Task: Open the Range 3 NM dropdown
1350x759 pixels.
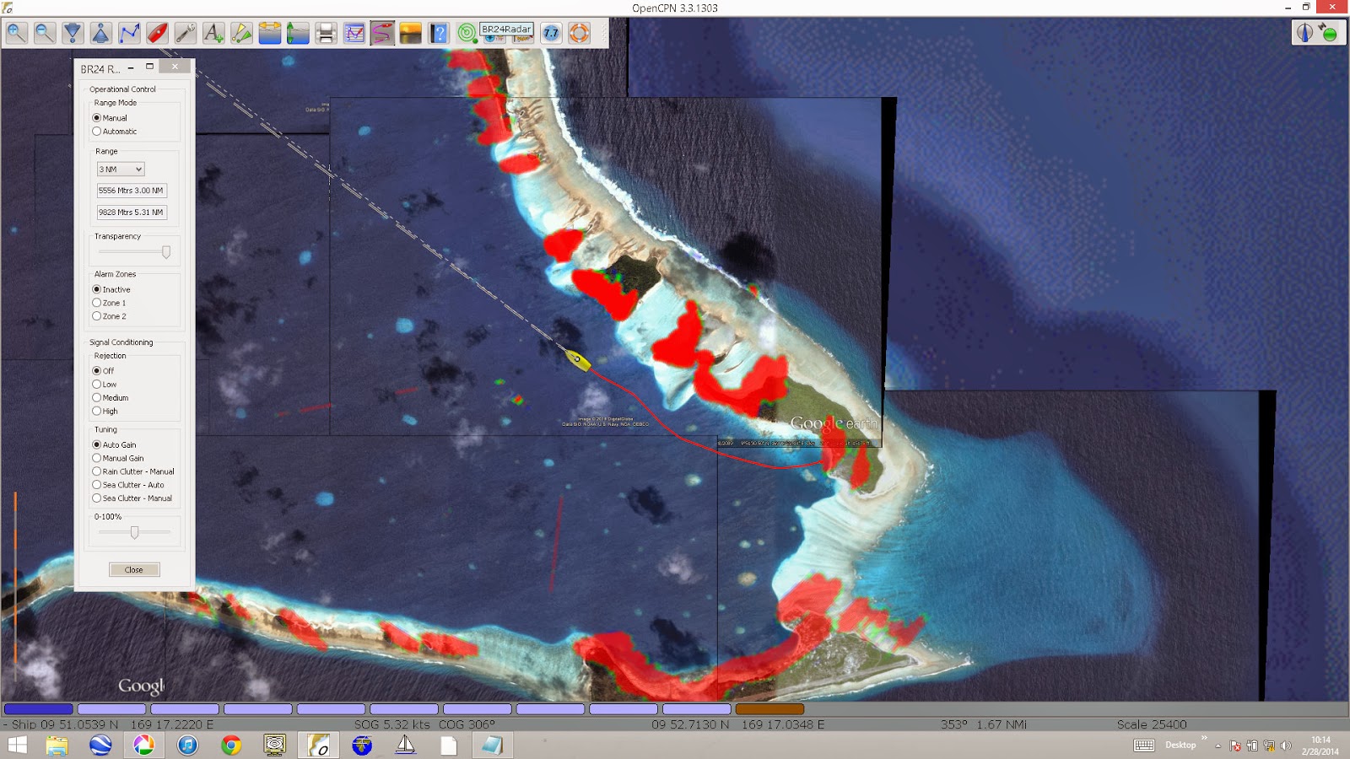Action: (x=121, y=170)
